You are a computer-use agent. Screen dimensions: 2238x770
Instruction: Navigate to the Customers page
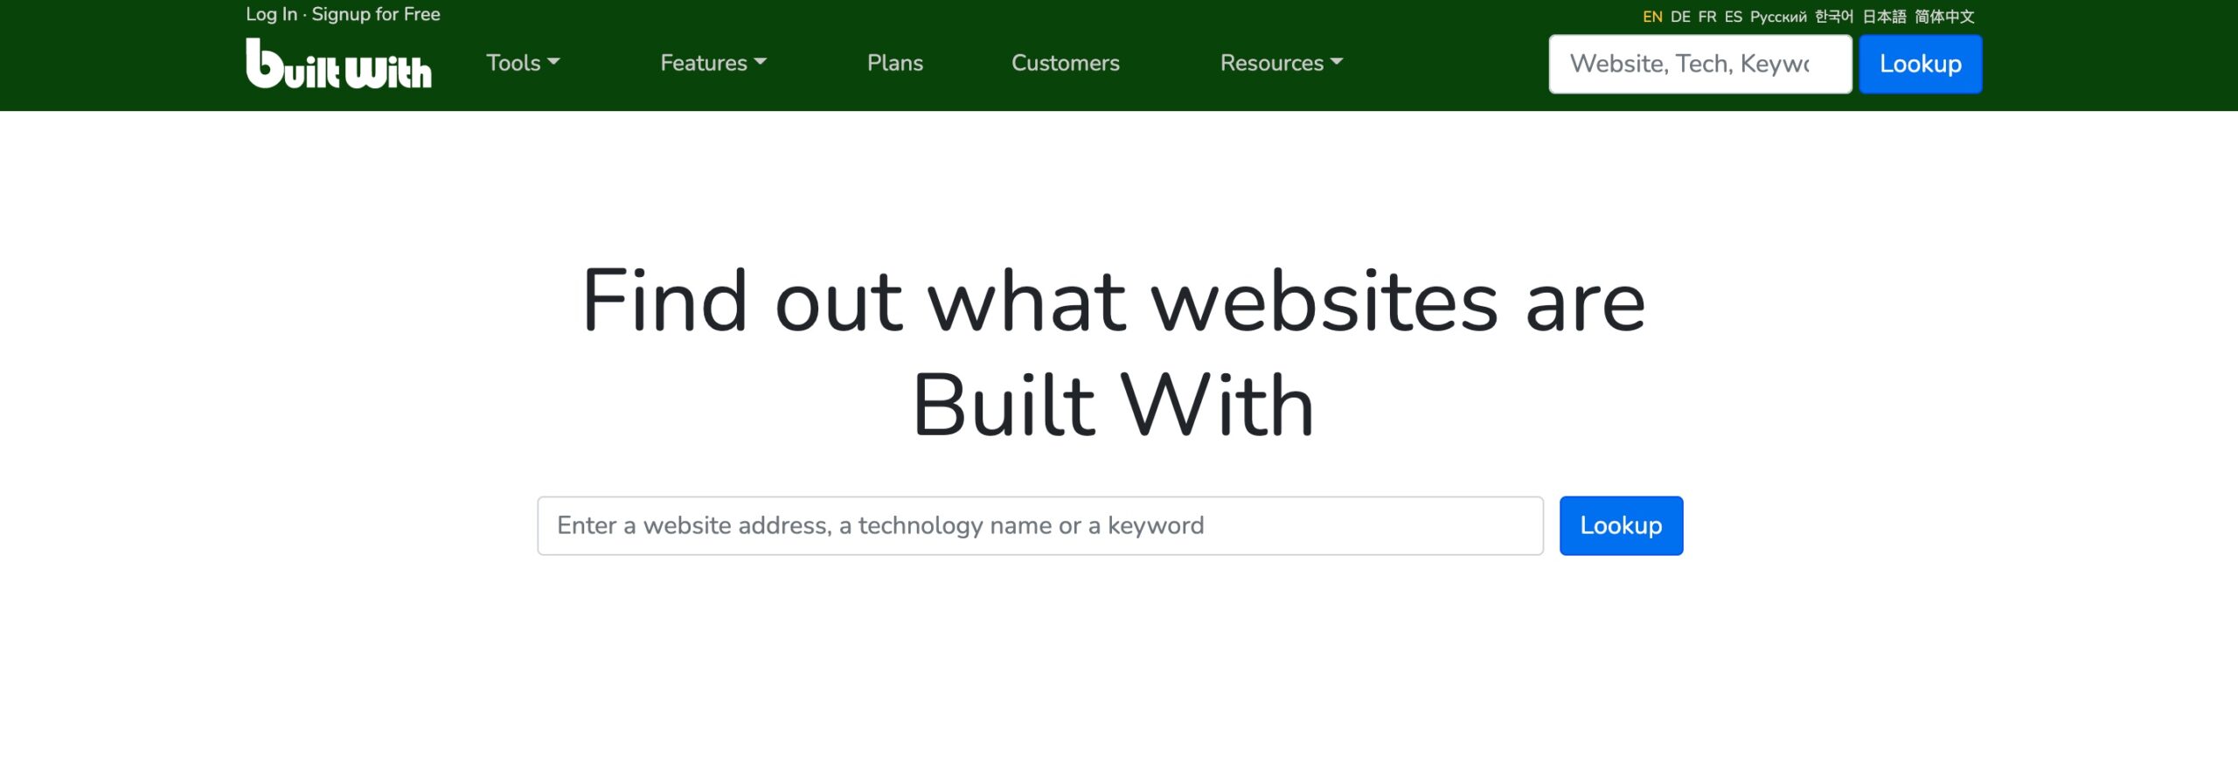[x=1065, y=62]
